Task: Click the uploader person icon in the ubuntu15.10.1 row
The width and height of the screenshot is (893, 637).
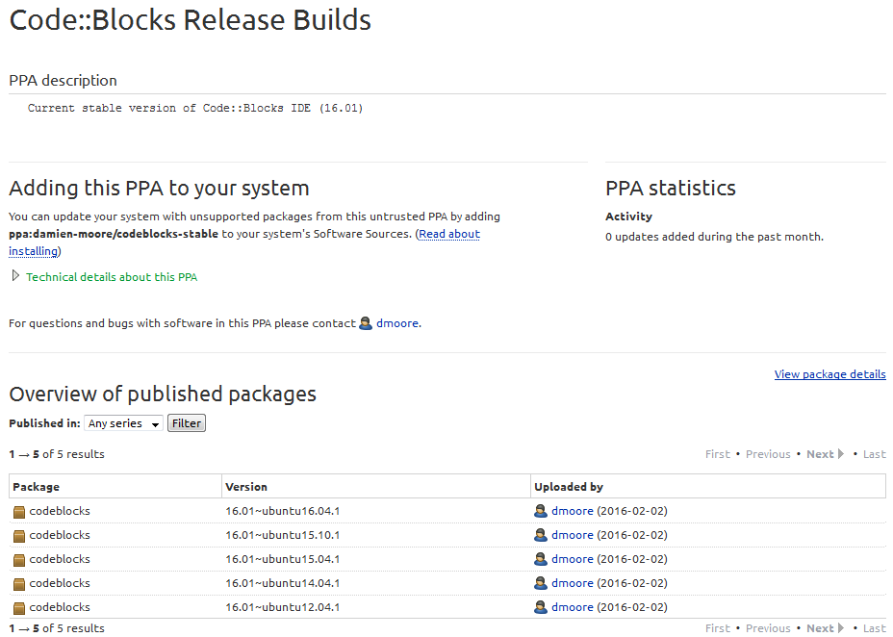Action: pyautogui.click(x=541, y=535)
